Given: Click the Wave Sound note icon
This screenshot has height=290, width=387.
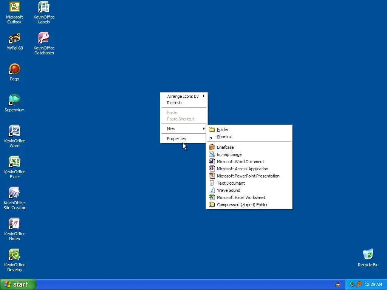Looking at the screenshot, I should point(212,190).
